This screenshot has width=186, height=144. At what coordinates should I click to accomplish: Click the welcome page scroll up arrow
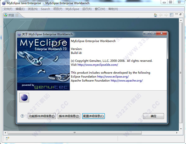(181, 20)
